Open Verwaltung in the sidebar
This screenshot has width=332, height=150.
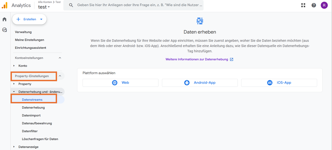pyautogui.click(x=23, y=32)
